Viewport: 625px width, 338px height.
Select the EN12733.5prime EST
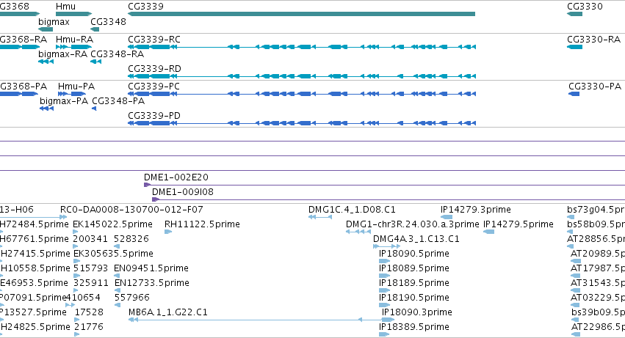(118, 290)
